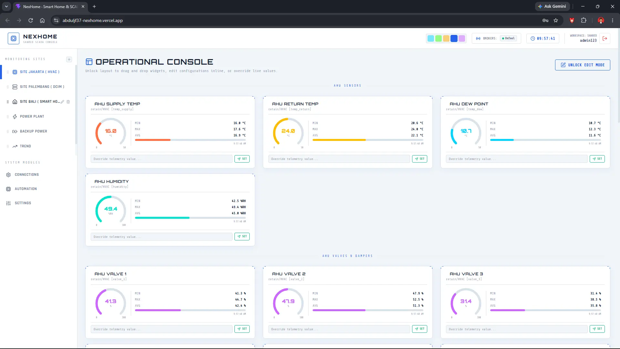View site information for the address bar
Screen dimensions: 620x349
point(56,20)
